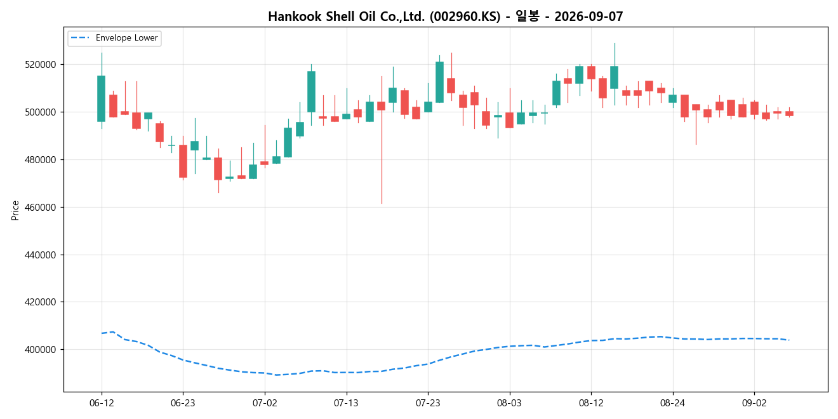The width and height of the screenshot is (838, 419).
Task: Click the 07-13 x-axis date label
Action: tap(346, 402)
